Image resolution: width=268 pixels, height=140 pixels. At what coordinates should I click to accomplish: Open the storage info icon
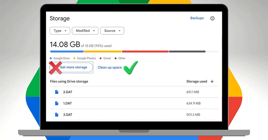[x=212, y=18]
